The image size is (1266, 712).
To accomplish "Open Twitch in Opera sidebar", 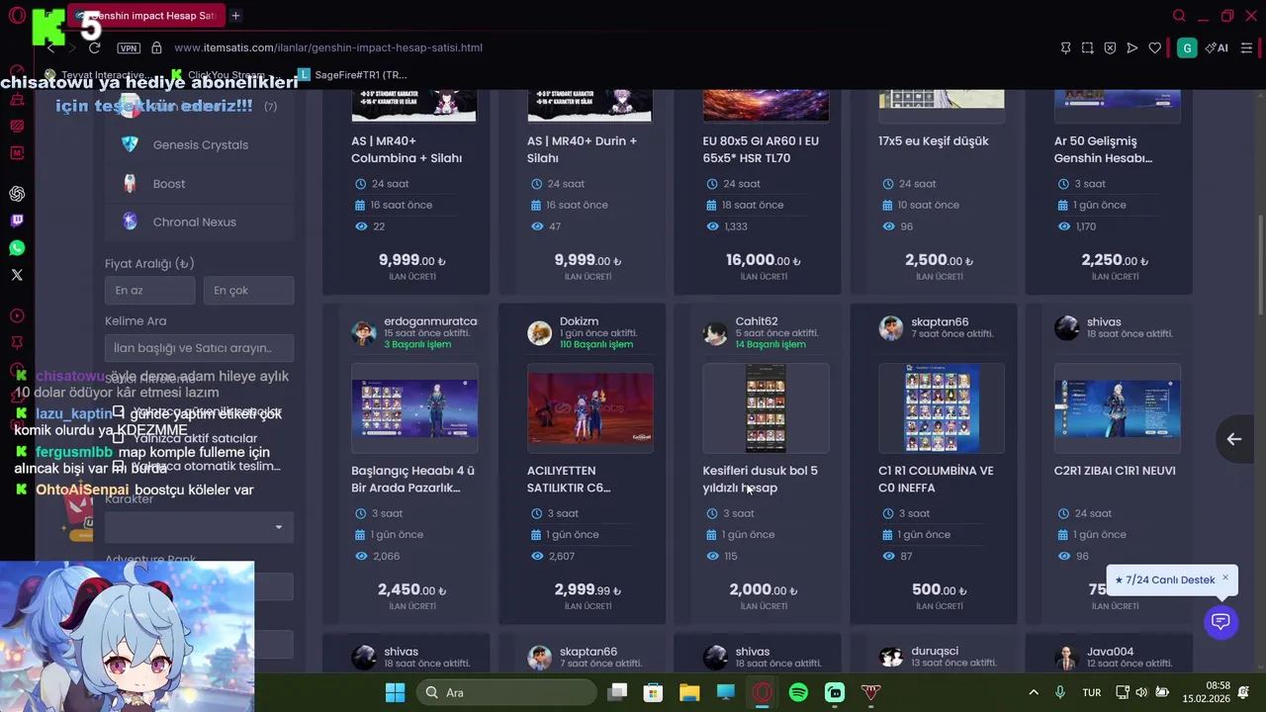I will (x=17, y=221).
